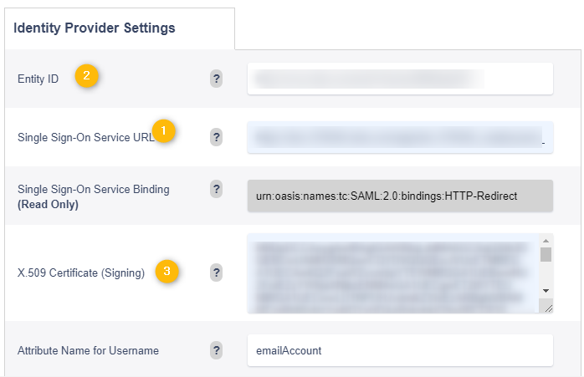Click the Entity ID label
Viewport: 584px width, 377px height.
click(x=38, y=79)
